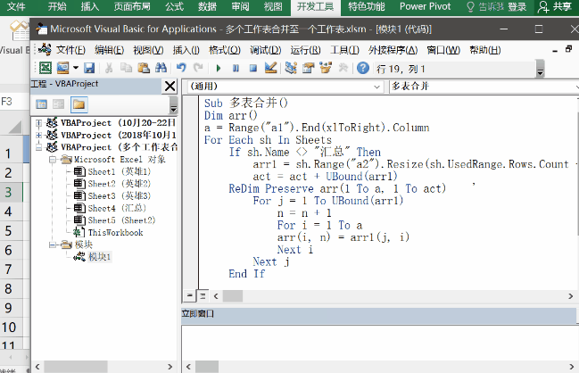Collapse VBAProject (多个工作表合 node
Viewport: 579px width, 373px height.
pos(38,147)
